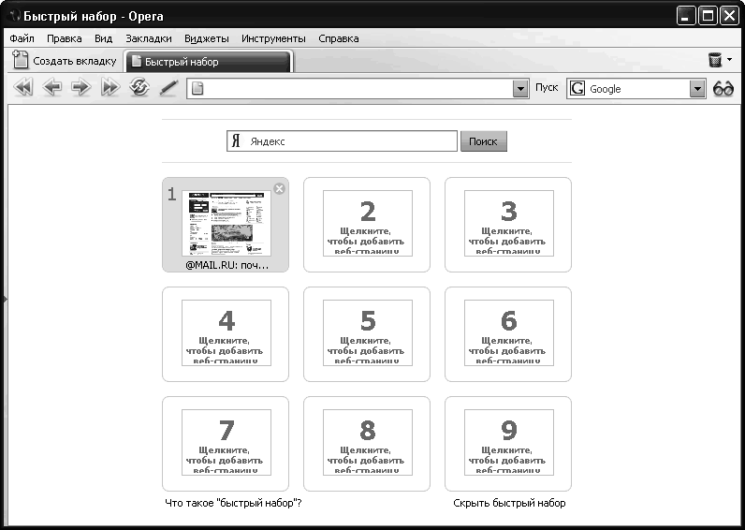Click the Создать вкладку button

tap(66, 62)
